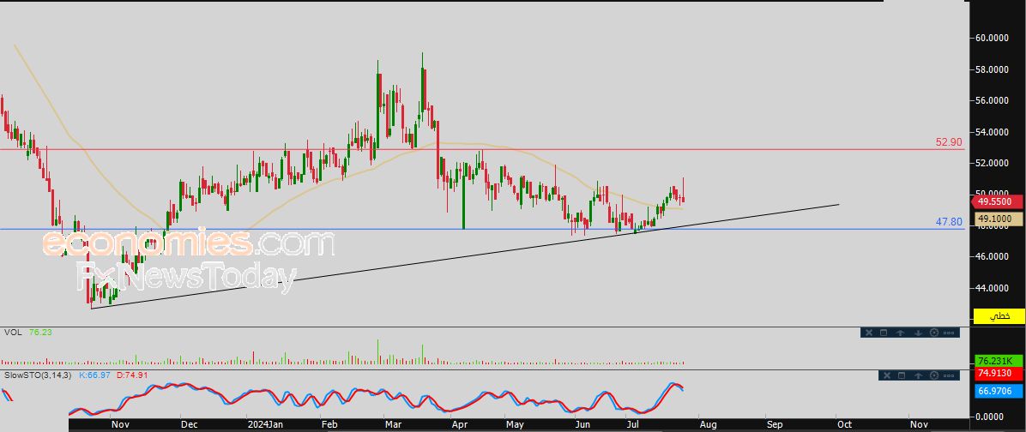
Task: Open more options for SlowSTO pane
Action: tap(950, 375)
